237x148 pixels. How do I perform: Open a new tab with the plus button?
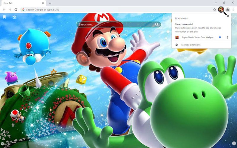[50, 3]
